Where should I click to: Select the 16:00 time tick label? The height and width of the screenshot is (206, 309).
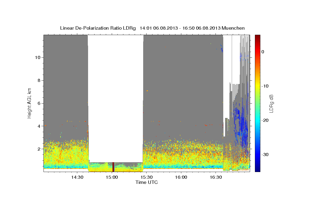tap(181, 177)
